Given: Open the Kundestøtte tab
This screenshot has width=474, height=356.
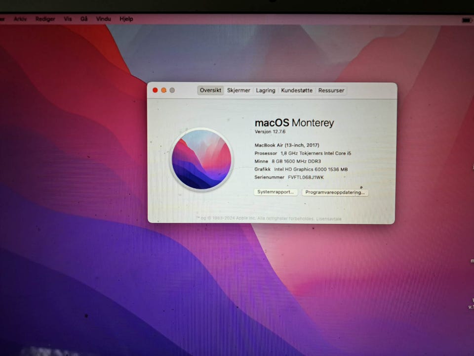Looking at the screenshot, I should click(x=297, y=90).
